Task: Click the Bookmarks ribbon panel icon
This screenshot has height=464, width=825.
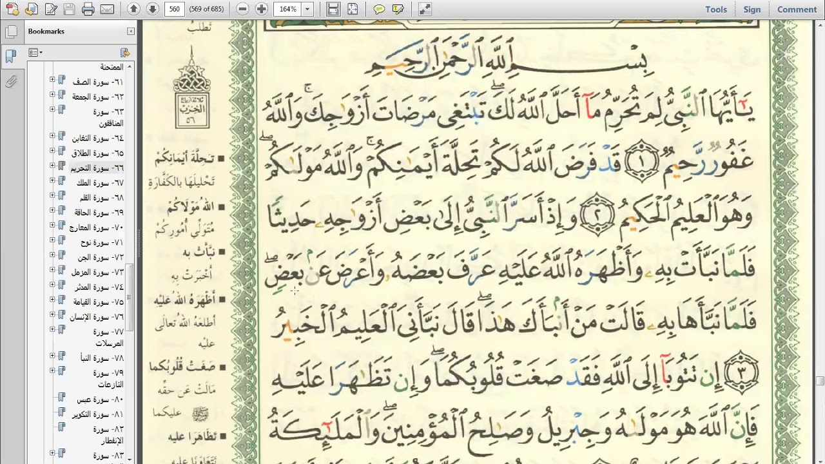Action: pos(10,57)
